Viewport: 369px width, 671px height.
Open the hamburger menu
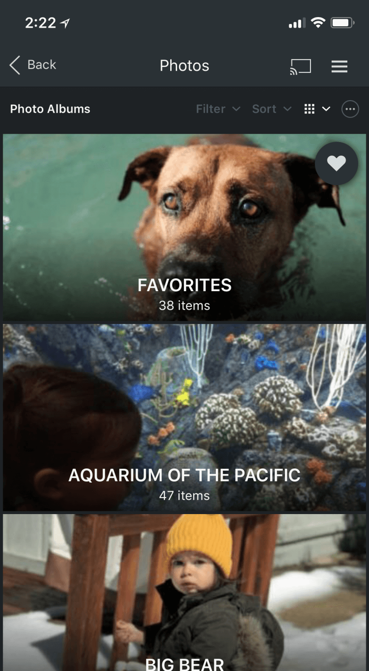pyautogui.click(x=339, y=66)
